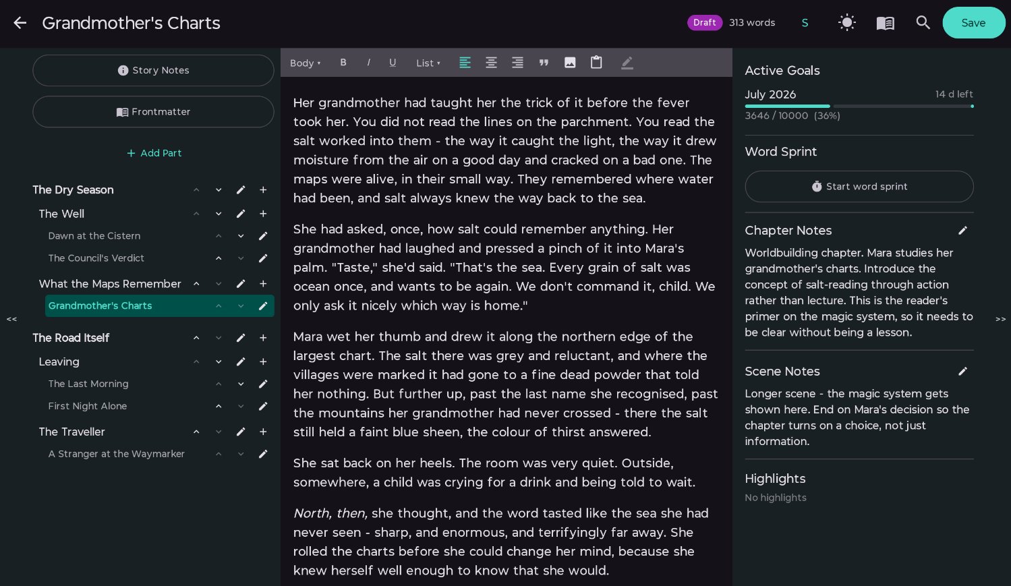Align text right
The height and width of the screenshot is (586, 1011).
coord(517,63)
